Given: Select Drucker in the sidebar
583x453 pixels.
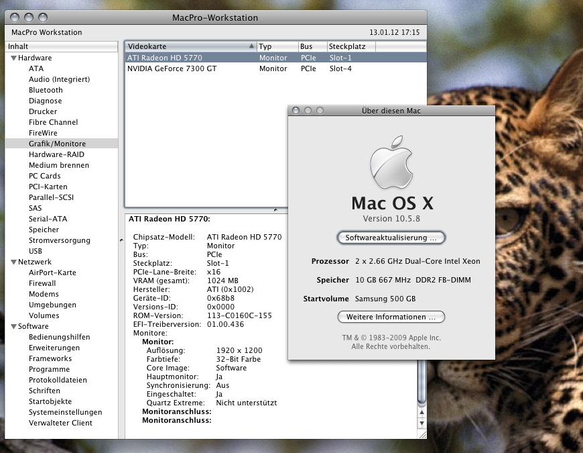Looking at the screenshot, I should [43, 111].
